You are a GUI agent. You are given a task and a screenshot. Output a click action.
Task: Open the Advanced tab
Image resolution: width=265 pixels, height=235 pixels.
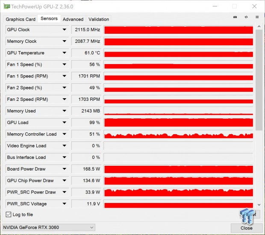click(73, 19)
